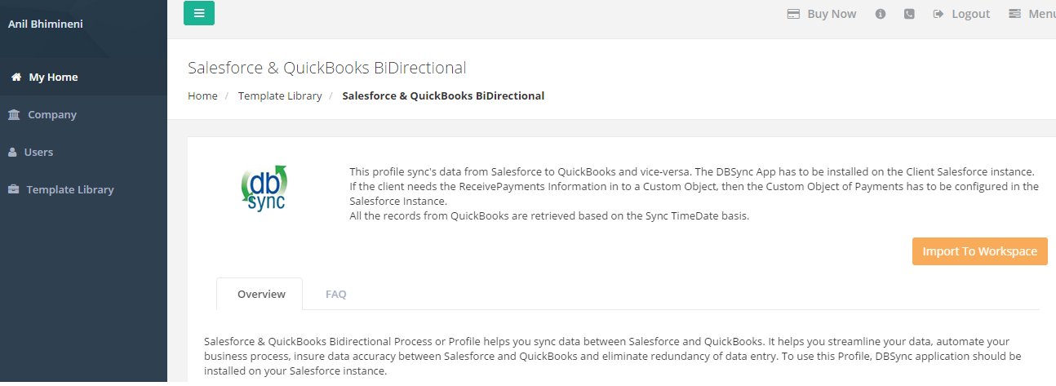The image size is (1056, 386).
Task: Click the Logout text link
Action: pos(970,14)
